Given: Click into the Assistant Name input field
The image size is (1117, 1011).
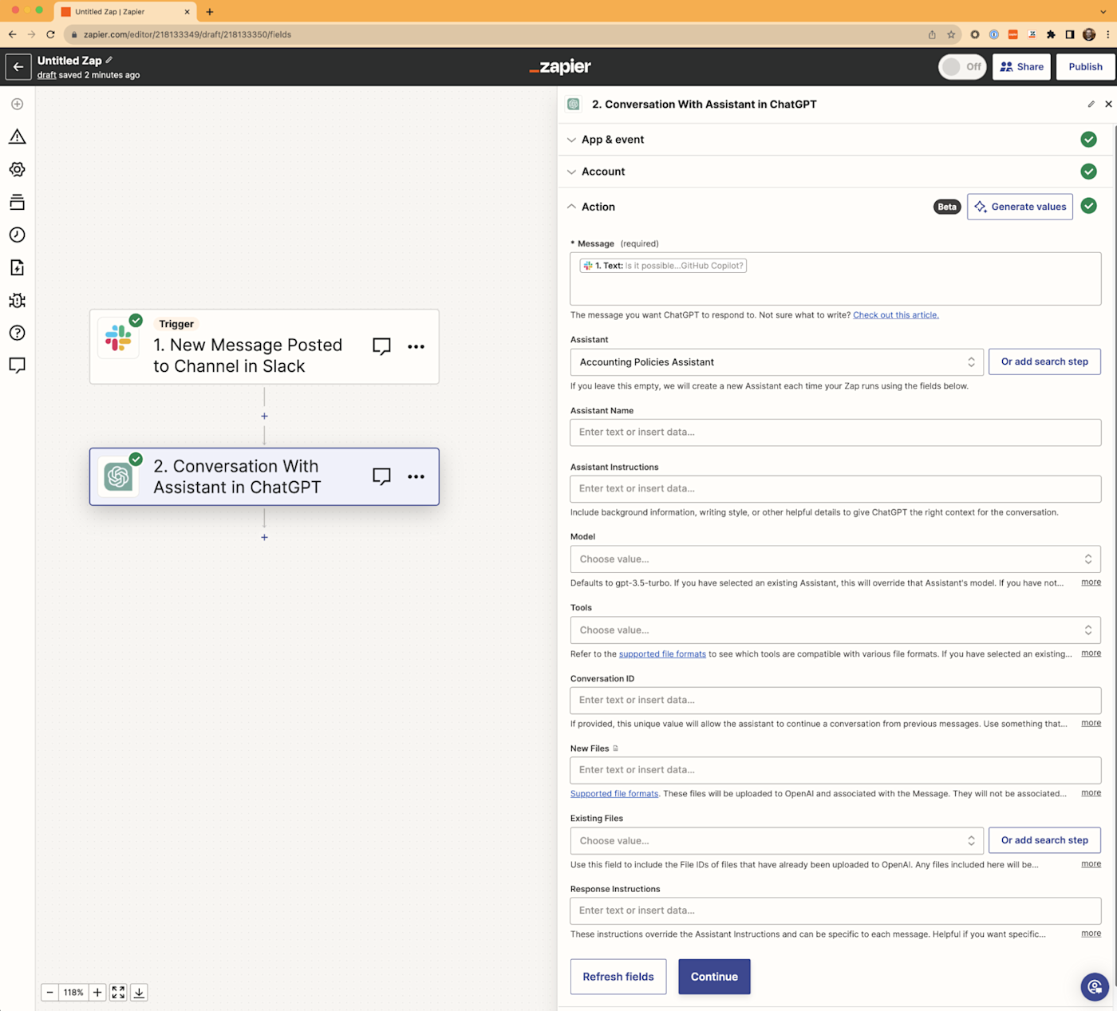Looking at the screenshot, I should [835, 432].
